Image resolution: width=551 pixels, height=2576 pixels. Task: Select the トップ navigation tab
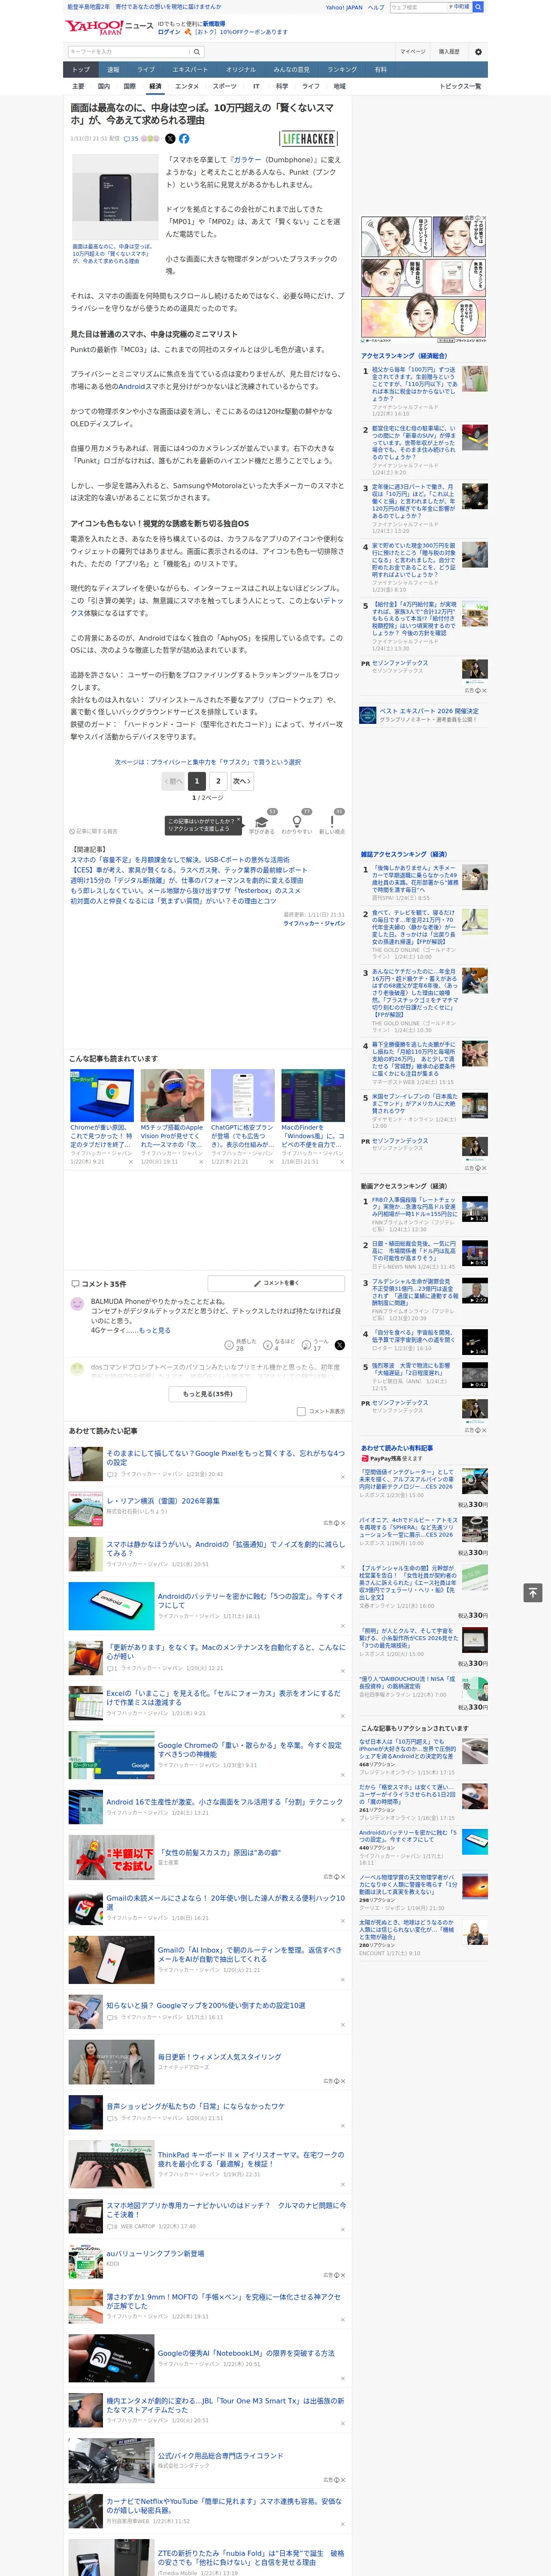pyautogui.click(x=81, y=70)
